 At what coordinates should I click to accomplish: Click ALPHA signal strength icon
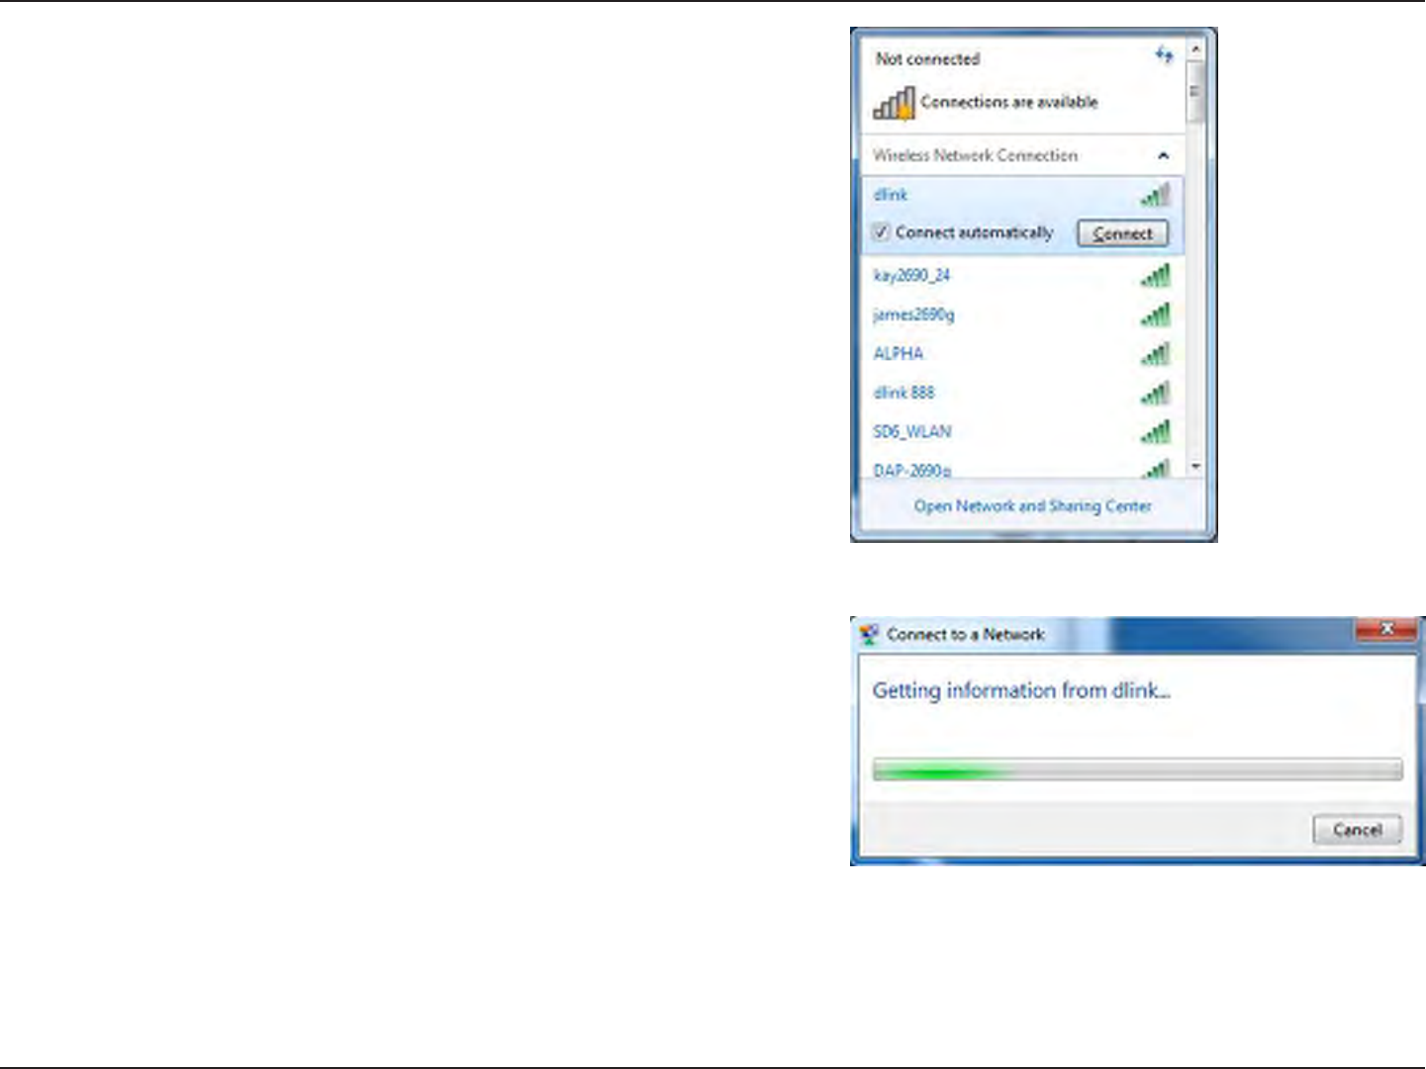click(x=1156, y=353)
